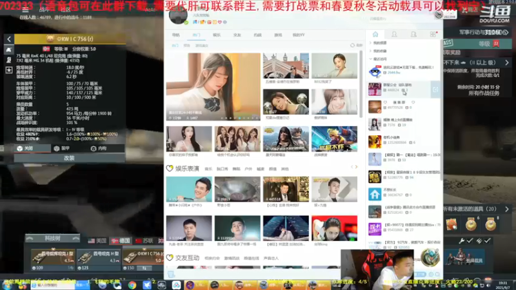Open the large featured schoolgirl stream banner
The image size is (516, 290).
tap(213, 87)
